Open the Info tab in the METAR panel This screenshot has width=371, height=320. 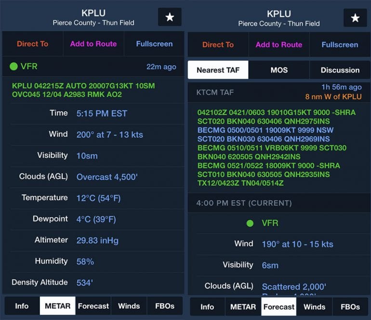(x=22, y=306)
